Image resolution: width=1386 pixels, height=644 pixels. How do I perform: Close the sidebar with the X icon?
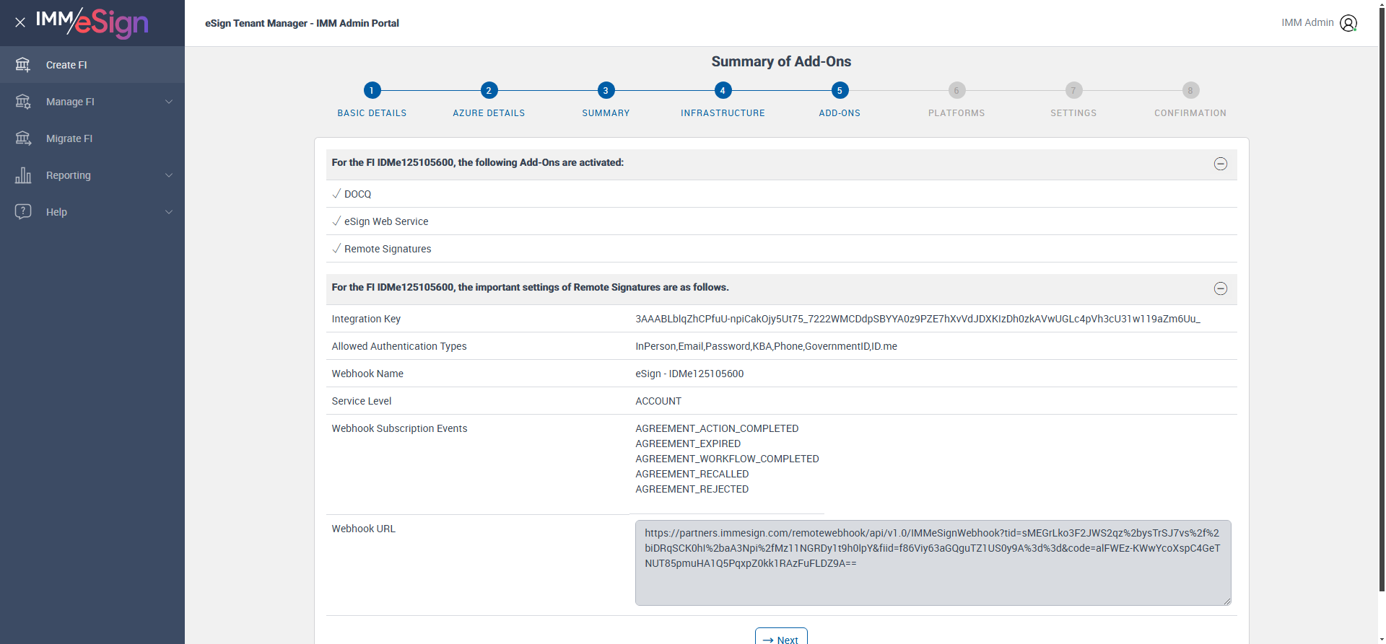pyautogui.click(x=20, y=22)
